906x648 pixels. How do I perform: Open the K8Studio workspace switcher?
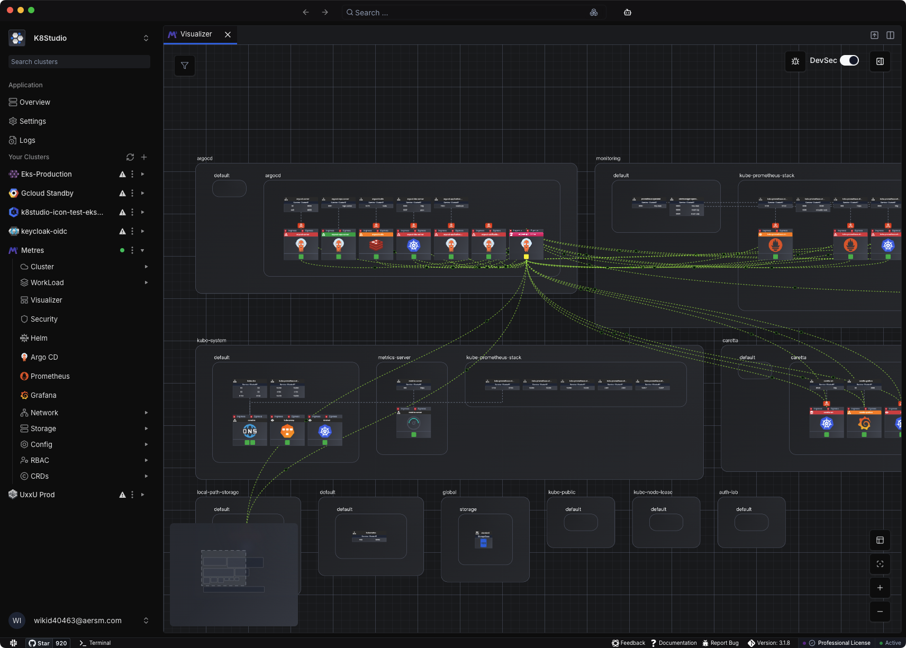click(x=79, y=38)
